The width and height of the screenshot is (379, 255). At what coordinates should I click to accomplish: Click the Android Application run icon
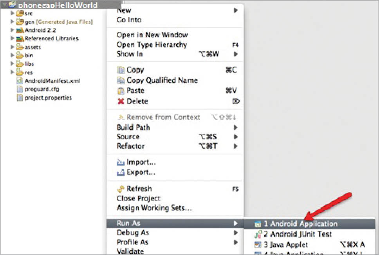[258, 224]
